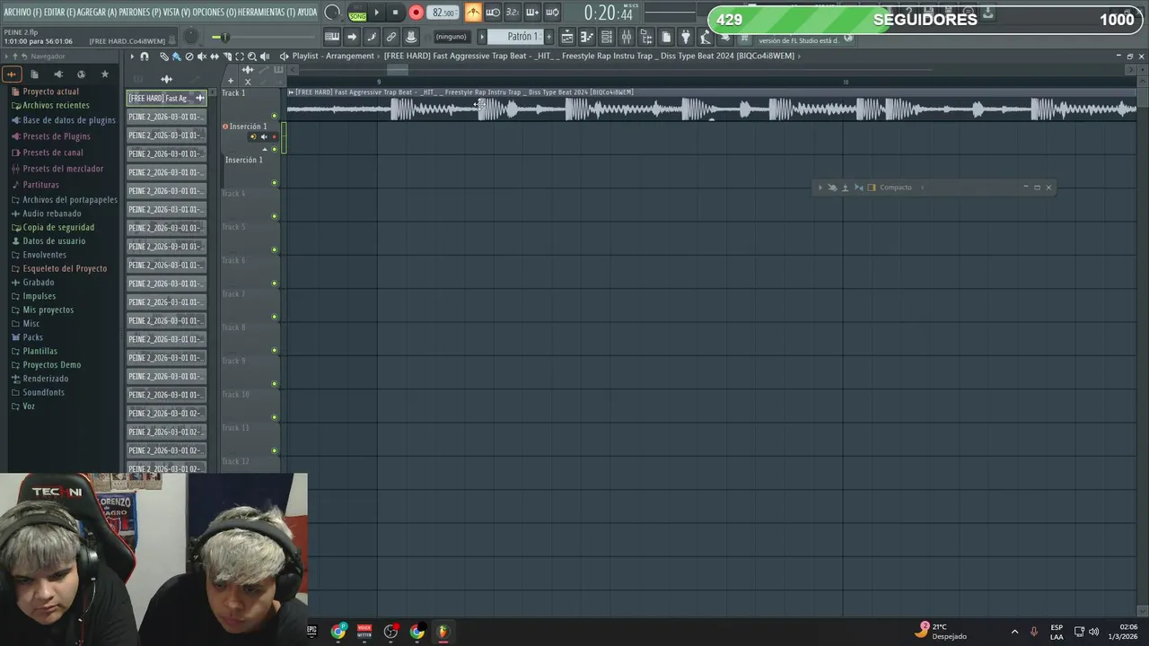
Task: Enable typing keyboard to piano icon
Action: [x=332, y=37]
